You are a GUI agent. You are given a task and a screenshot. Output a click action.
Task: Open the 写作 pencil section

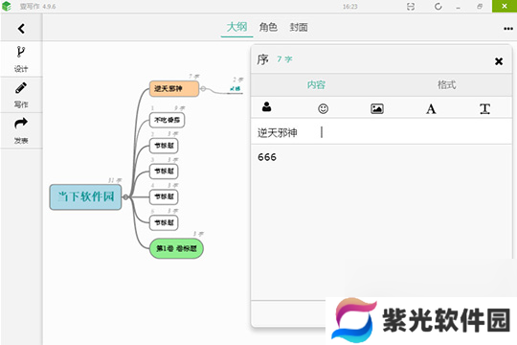[x=21, y=95]
